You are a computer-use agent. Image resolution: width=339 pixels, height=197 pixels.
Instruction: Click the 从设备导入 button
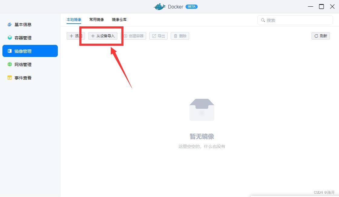[103, 36]
